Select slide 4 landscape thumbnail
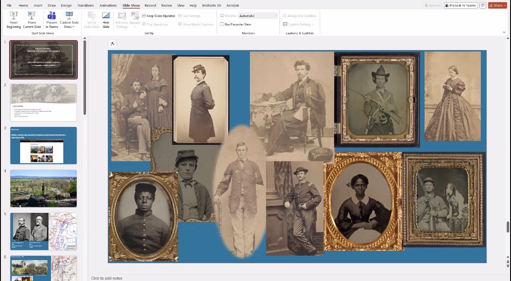 [x=44, y=188]
